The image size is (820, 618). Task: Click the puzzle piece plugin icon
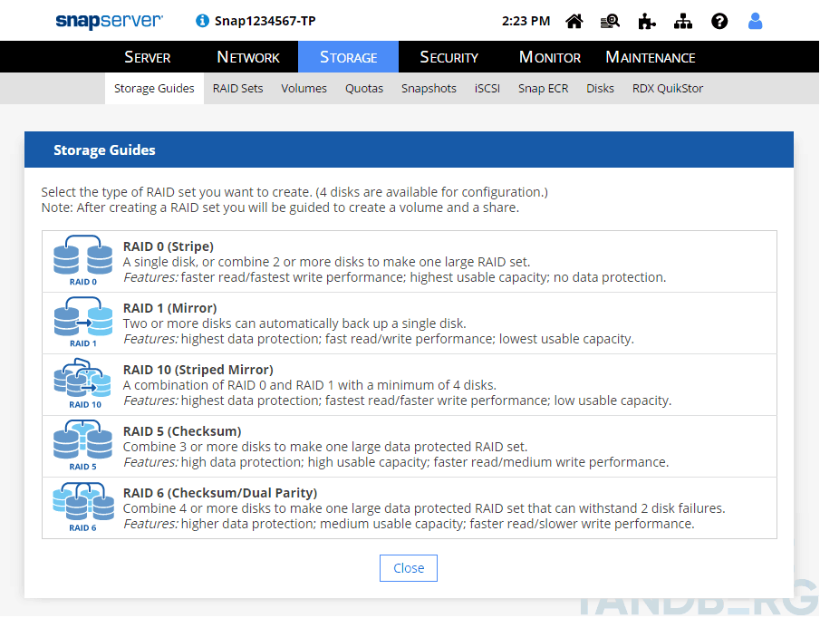[x=647, y=21]
